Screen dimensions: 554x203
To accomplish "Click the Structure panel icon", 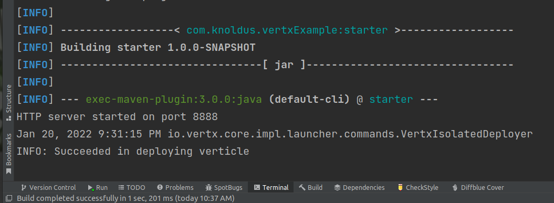I will click(9, 118).
